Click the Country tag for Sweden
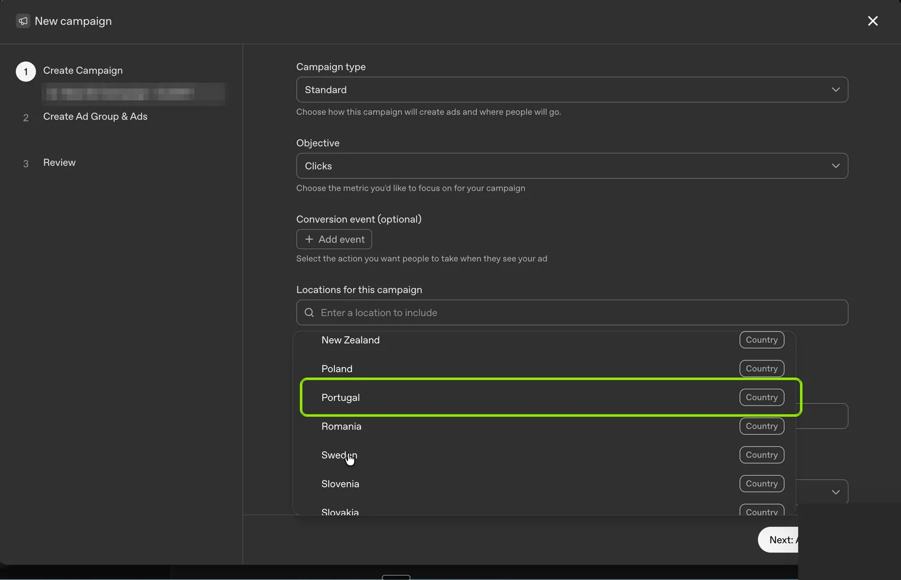 point(762,455)
